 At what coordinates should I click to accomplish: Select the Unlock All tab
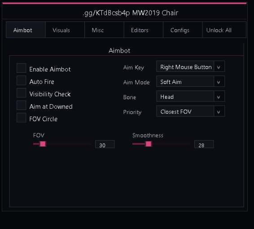(x=224, y=30)
